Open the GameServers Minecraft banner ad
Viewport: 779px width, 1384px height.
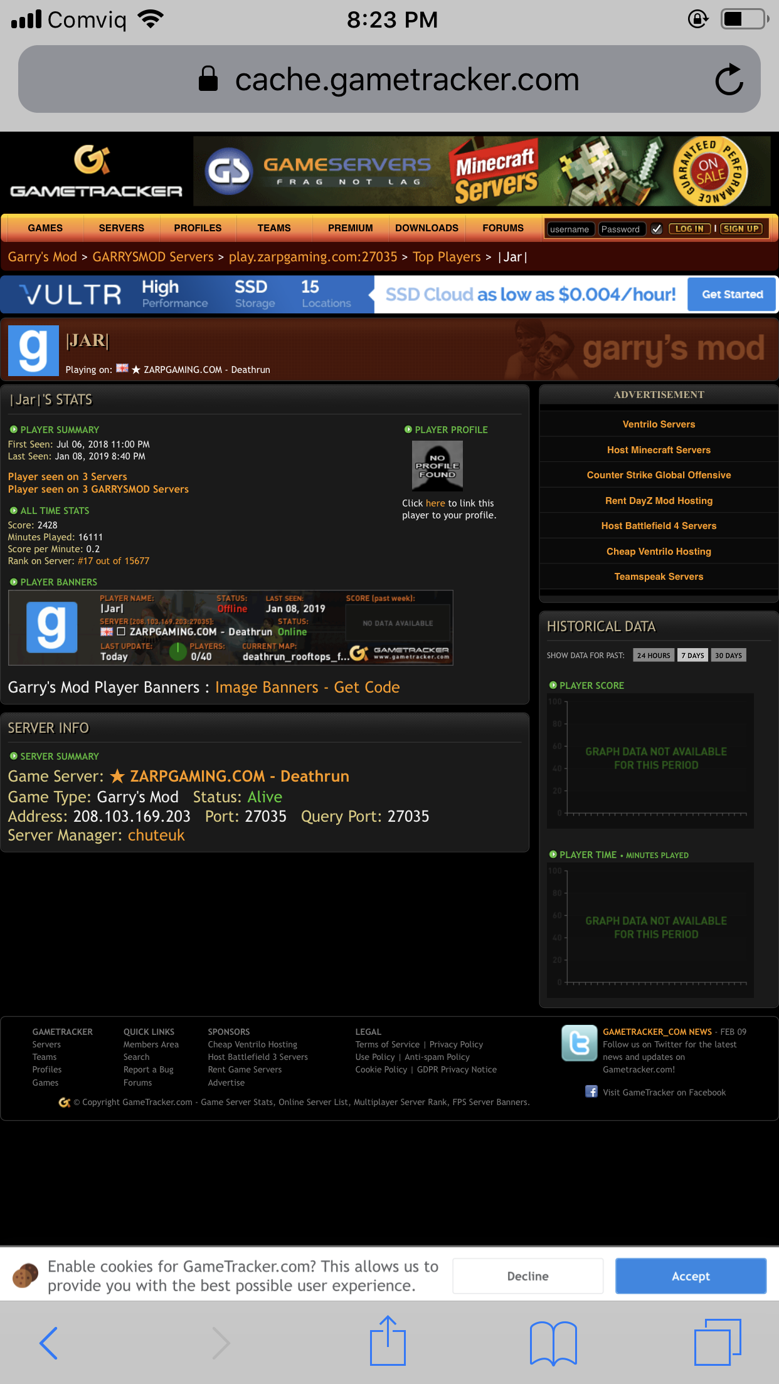click(482, 171)
